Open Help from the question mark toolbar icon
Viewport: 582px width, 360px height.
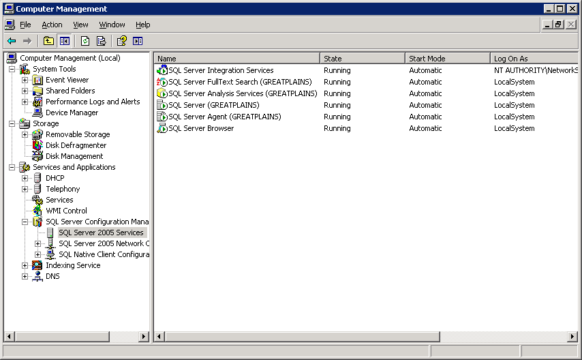(122, 41)
